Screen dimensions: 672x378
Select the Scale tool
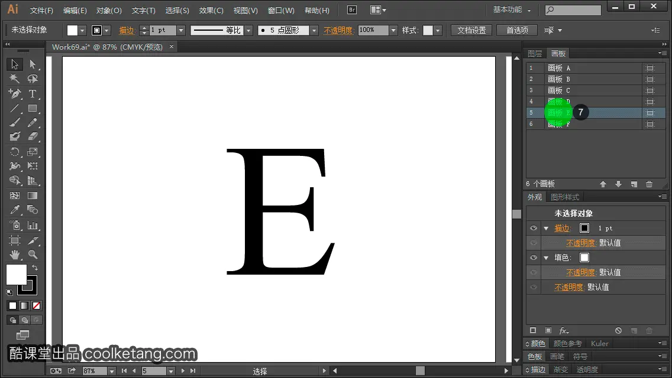[33, 152]
